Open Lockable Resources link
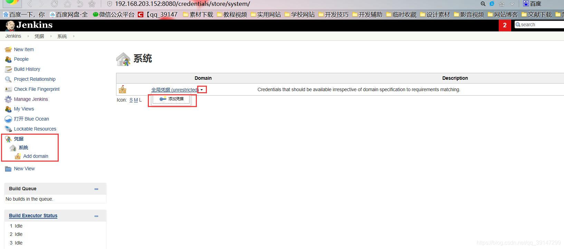This screenshot has height=249, width=564. coord(35,129)
